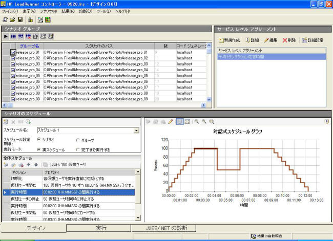Uncheck the release_pro_07 checkbox

(13, 87)
